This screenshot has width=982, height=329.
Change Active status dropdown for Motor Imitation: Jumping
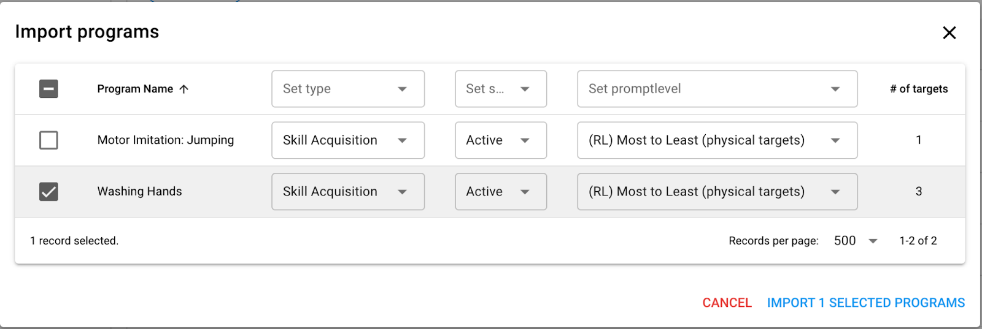[500, 140]
